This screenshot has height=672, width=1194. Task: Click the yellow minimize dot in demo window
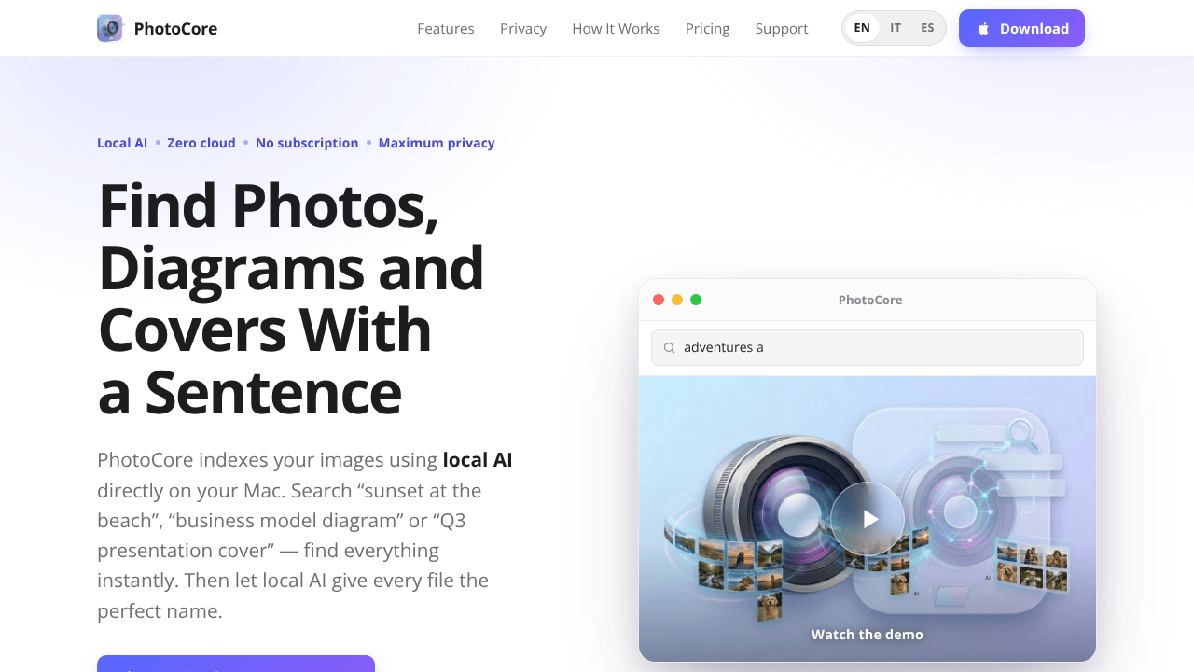tap(677, 300)
